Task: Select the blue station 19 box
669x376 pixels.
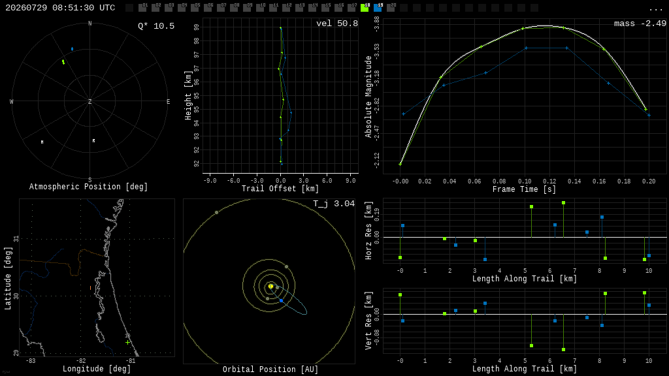Action: click(378, 8)
